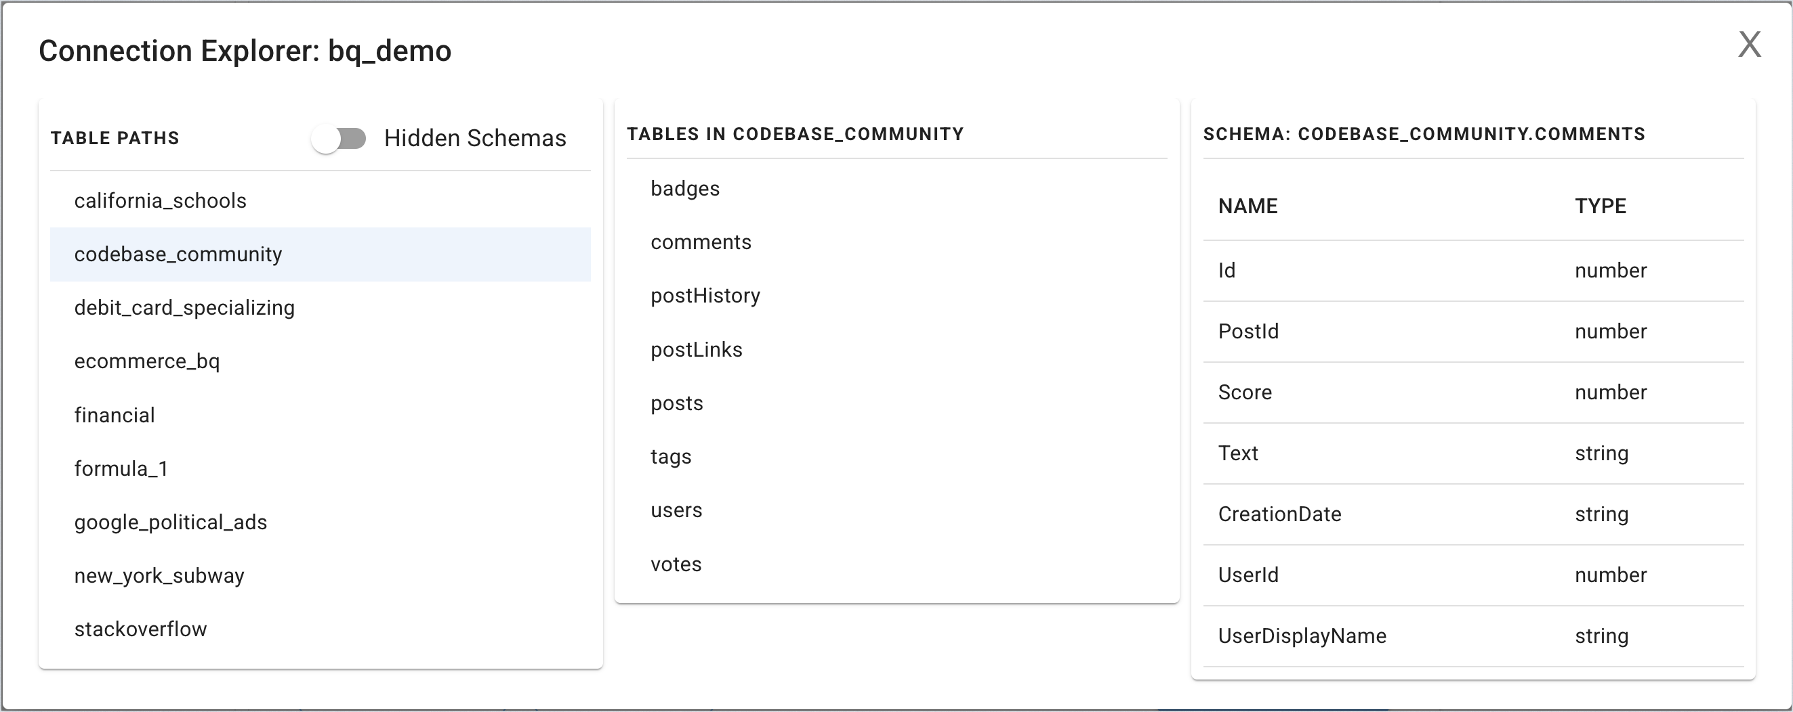This screenshot has width=1793, height=712.
Task: Select the financial schema
Action: coord(115,415)
